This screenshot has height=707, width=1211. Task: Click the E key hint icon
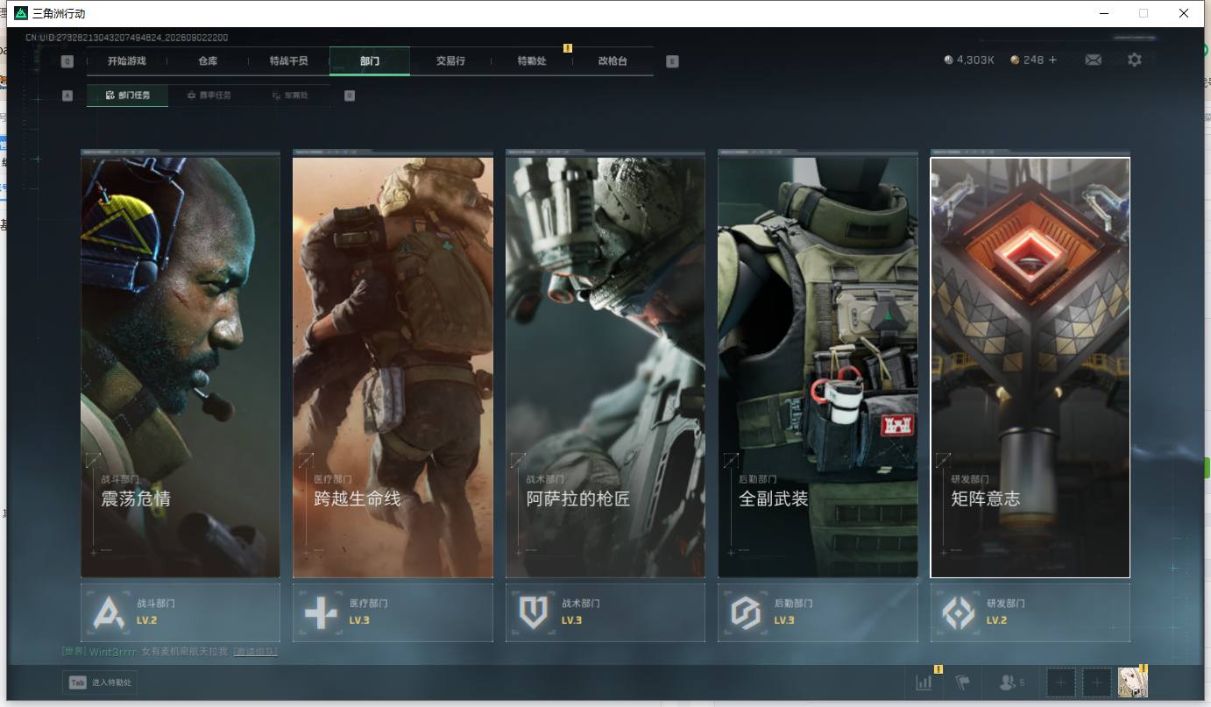[x=672, y=61]
